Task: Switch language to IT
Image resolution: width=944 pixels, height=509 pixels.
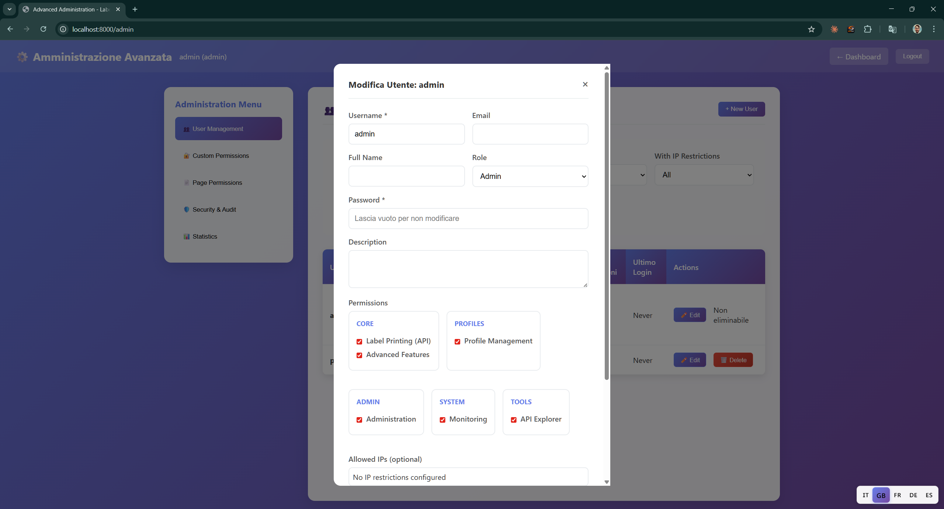Action: coord(865,495)
